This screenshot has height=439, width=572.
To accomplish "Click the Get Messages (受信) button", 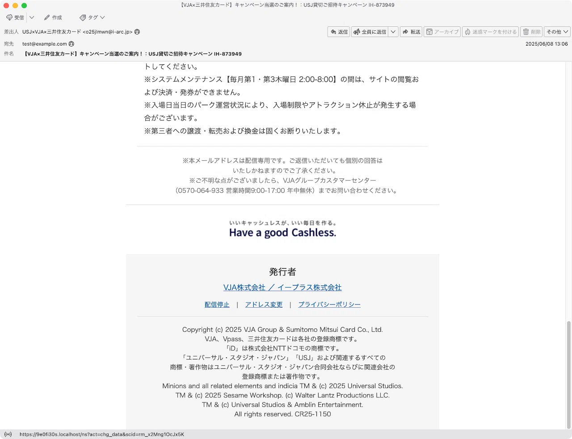I will pyautogui.click(x=15, y=17).
